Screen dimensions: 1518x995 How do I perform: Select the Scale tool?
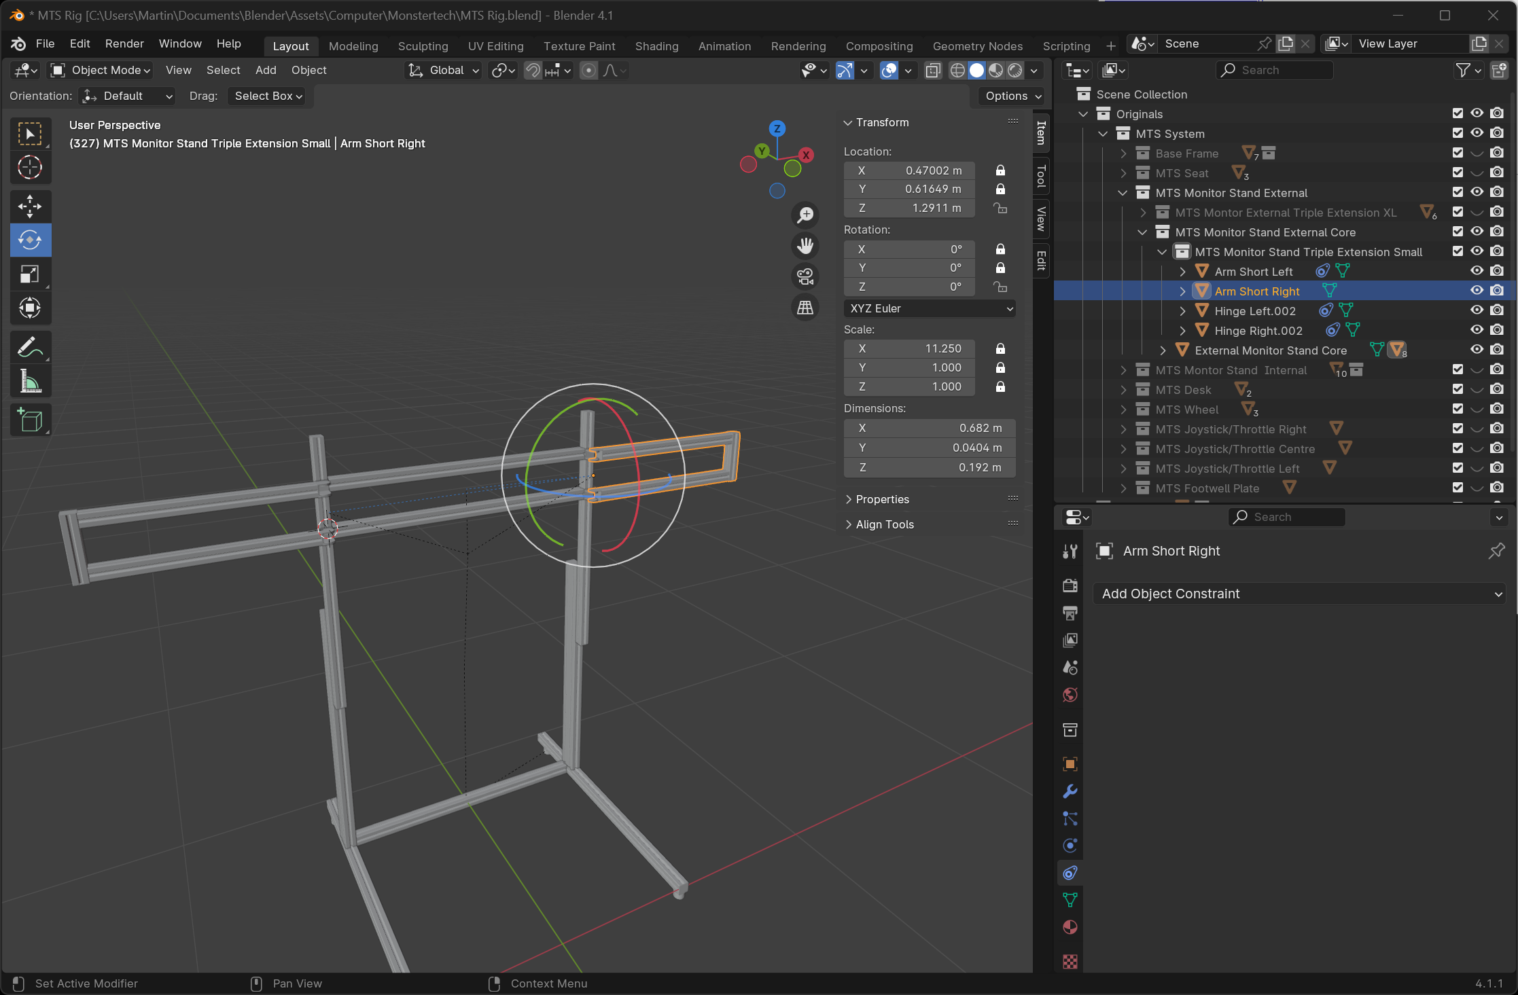coord(30,274)
